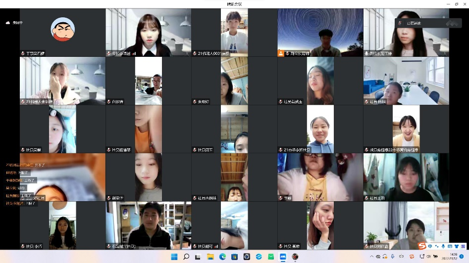Click the Tencent Meeting icon in the taskbar

point(283,257)
